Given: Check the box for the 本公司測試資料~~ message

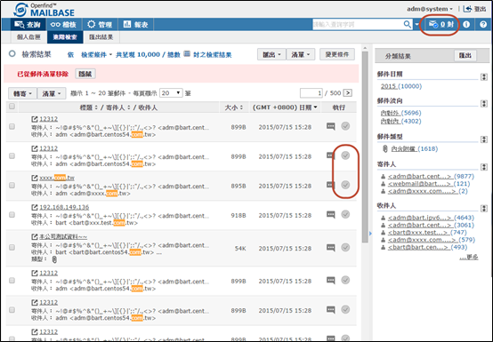Looking at the screenshot, I should point(12,248).
